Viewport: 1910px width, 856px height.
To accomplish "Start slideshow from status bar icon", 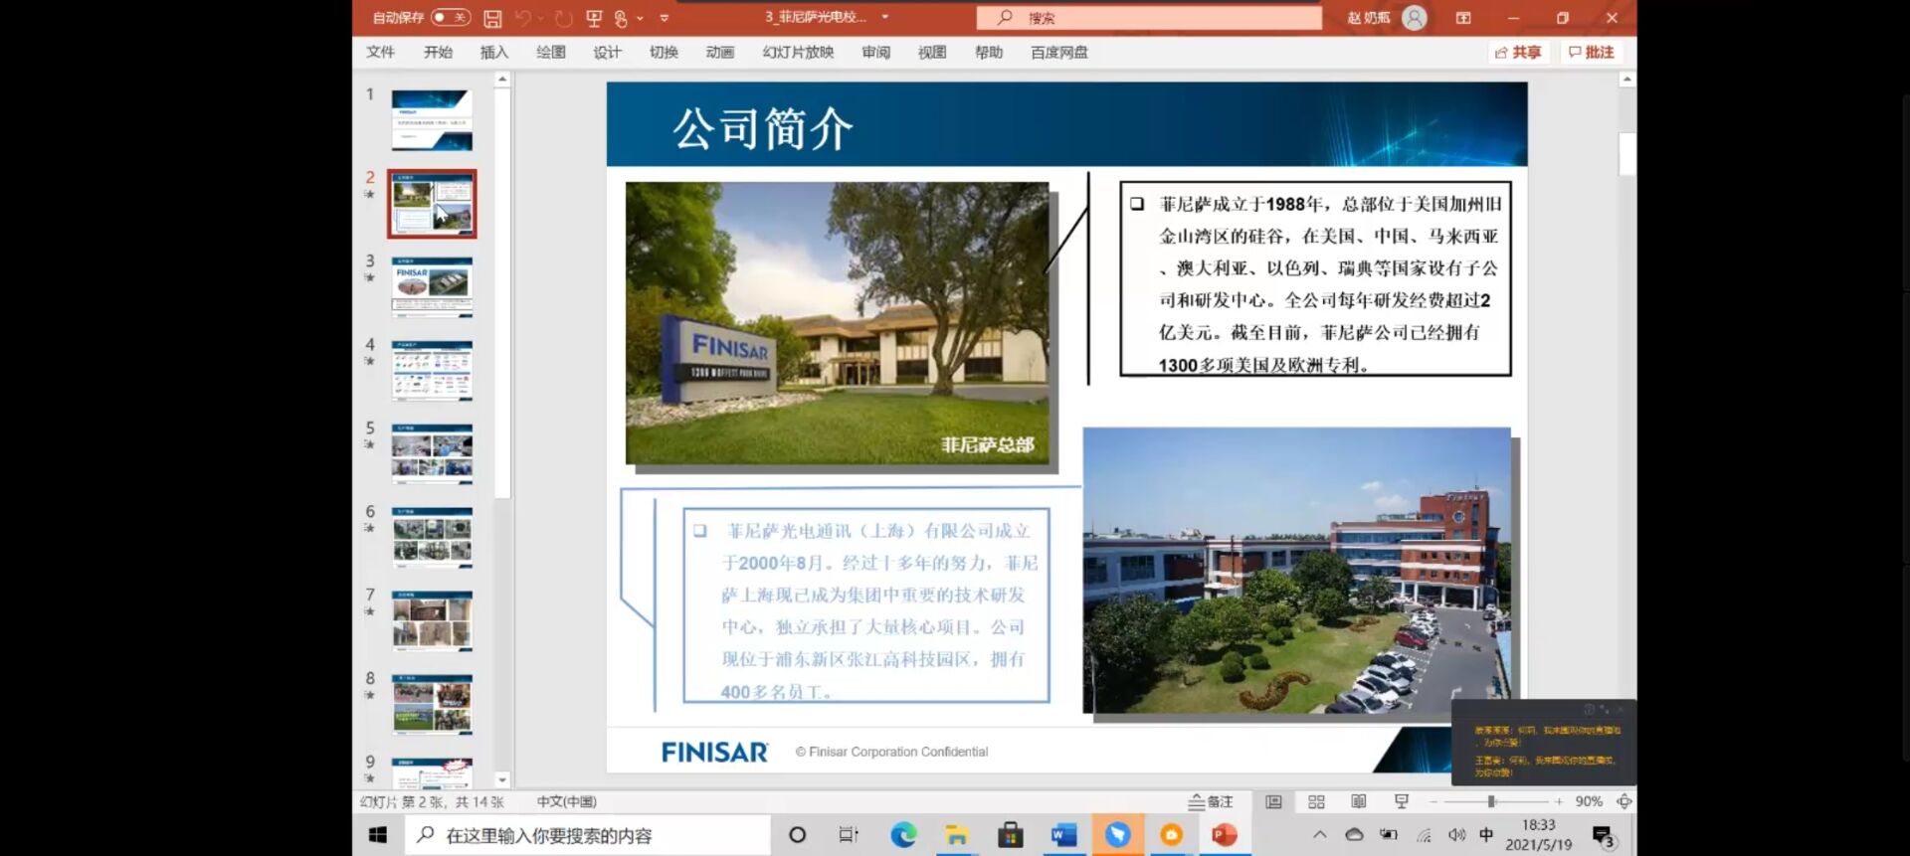I will pyautogui.click(x=1402, y=802).
